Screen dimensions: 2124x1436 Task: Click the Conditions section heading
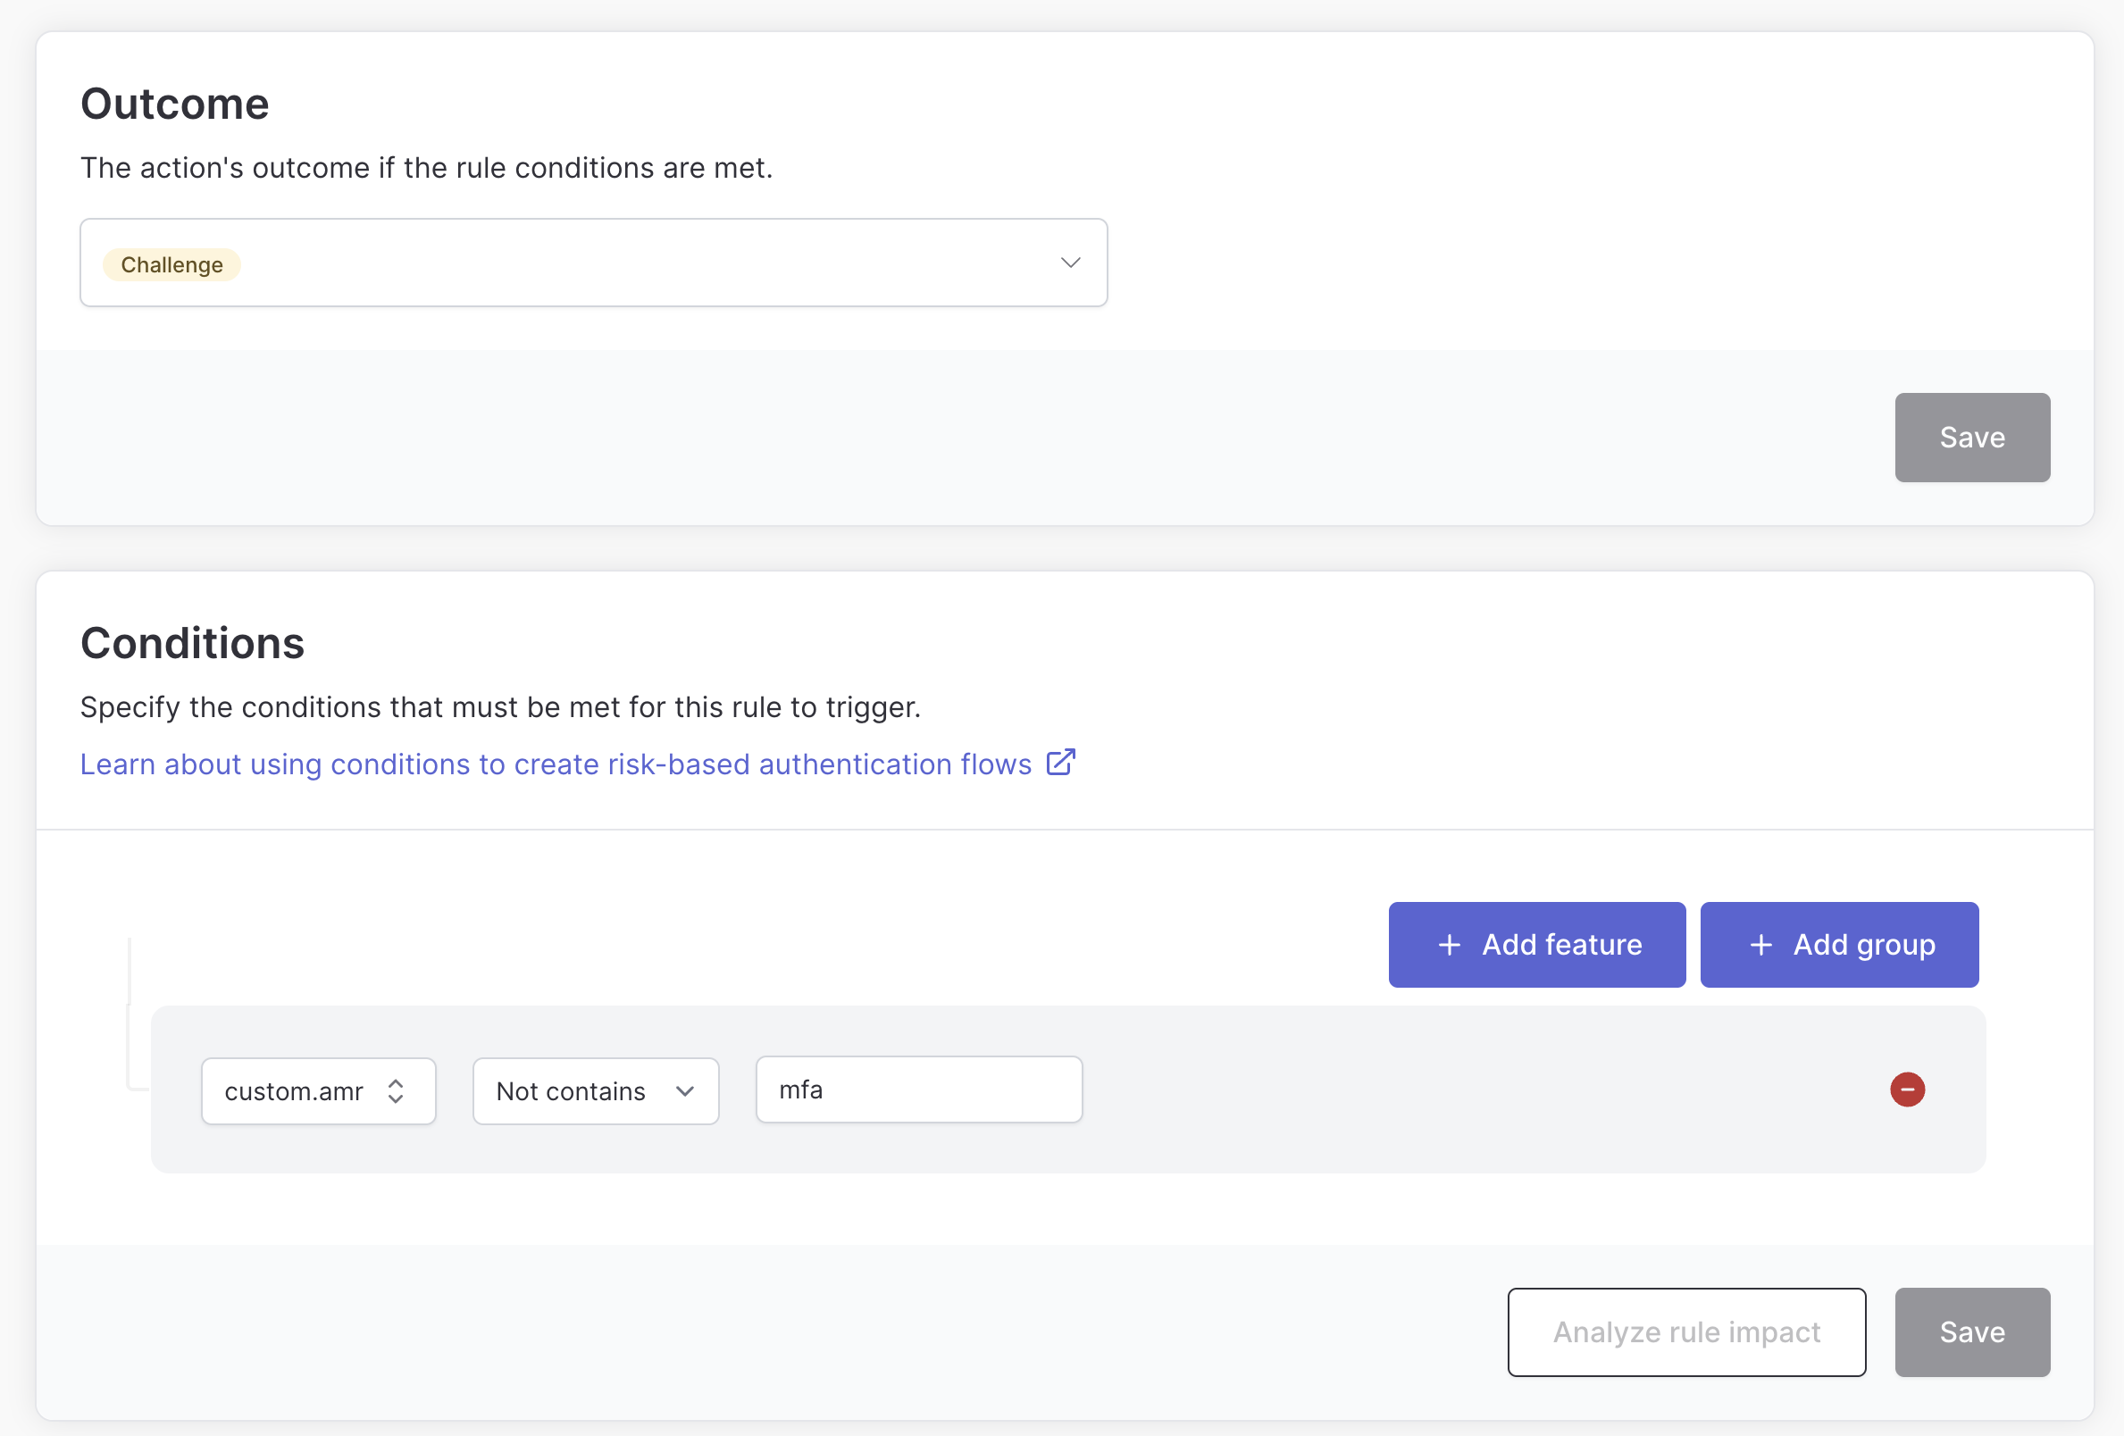(192, 643)
